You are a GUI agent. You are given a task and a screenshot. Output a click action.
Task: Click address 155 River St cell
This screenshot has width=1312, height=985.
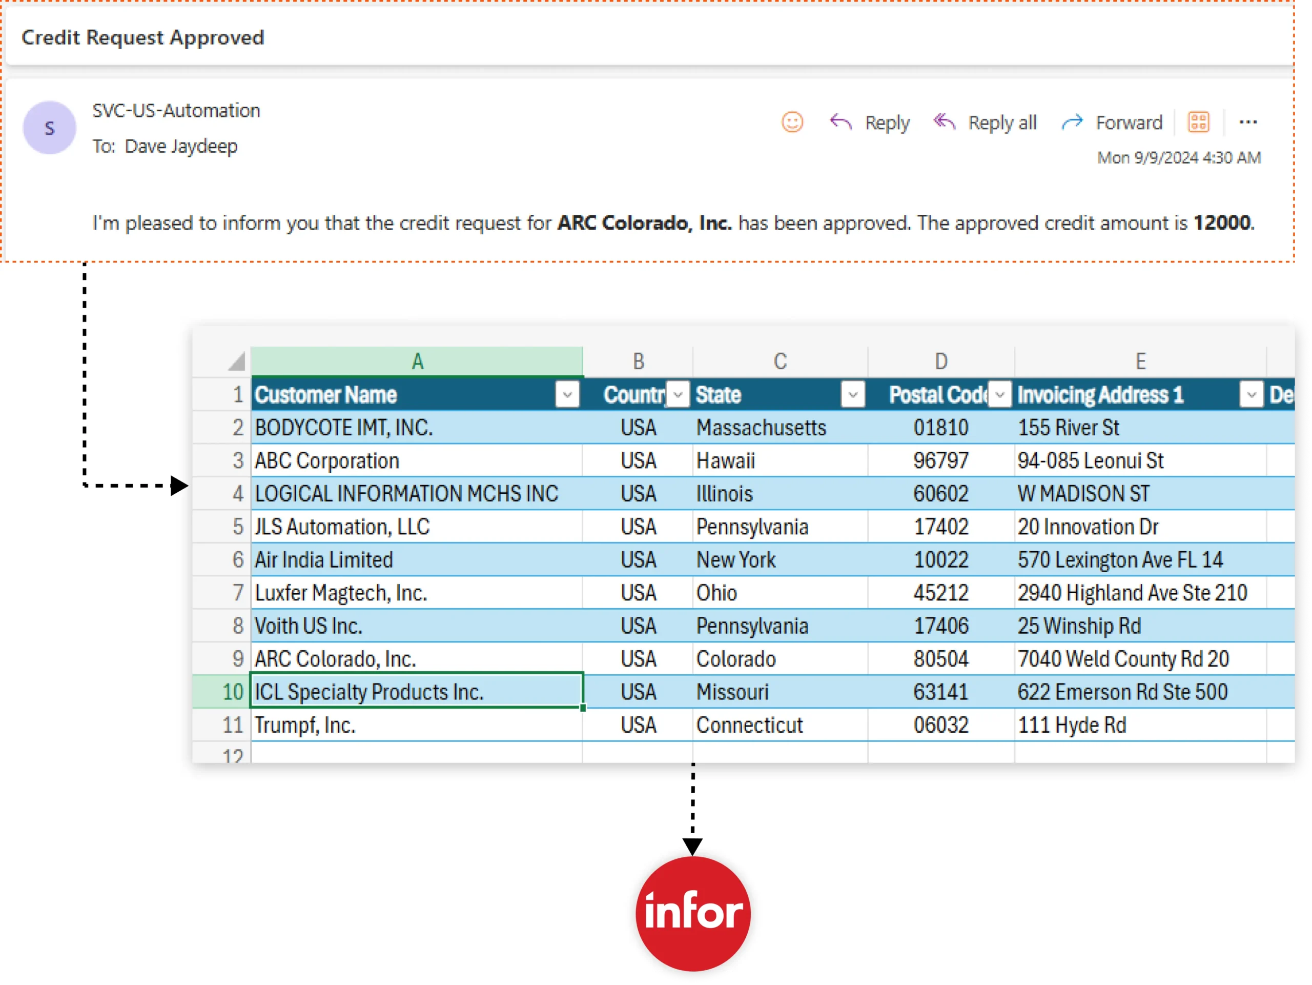click(1141, 427)
